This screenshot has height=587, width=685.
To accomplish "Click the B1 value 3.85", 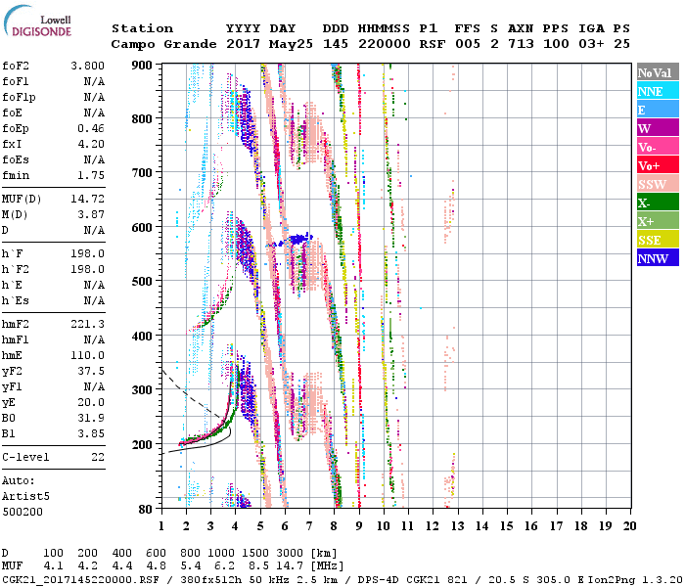I will pos(91,434).
